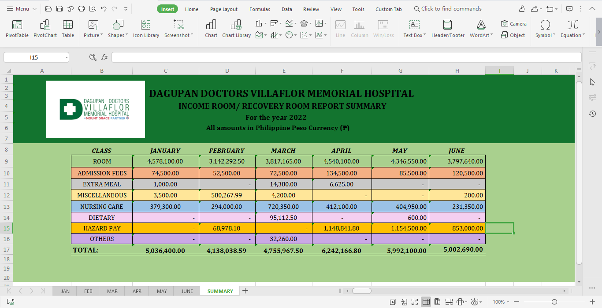Image resolution: width=602 pixels, height=308 pixels.
Task: Switch to Normal view grid icon
Action: (426, 302)
